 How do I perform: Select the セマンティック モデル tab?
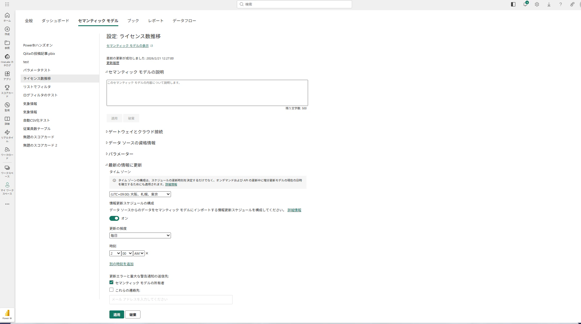[98, 21]
